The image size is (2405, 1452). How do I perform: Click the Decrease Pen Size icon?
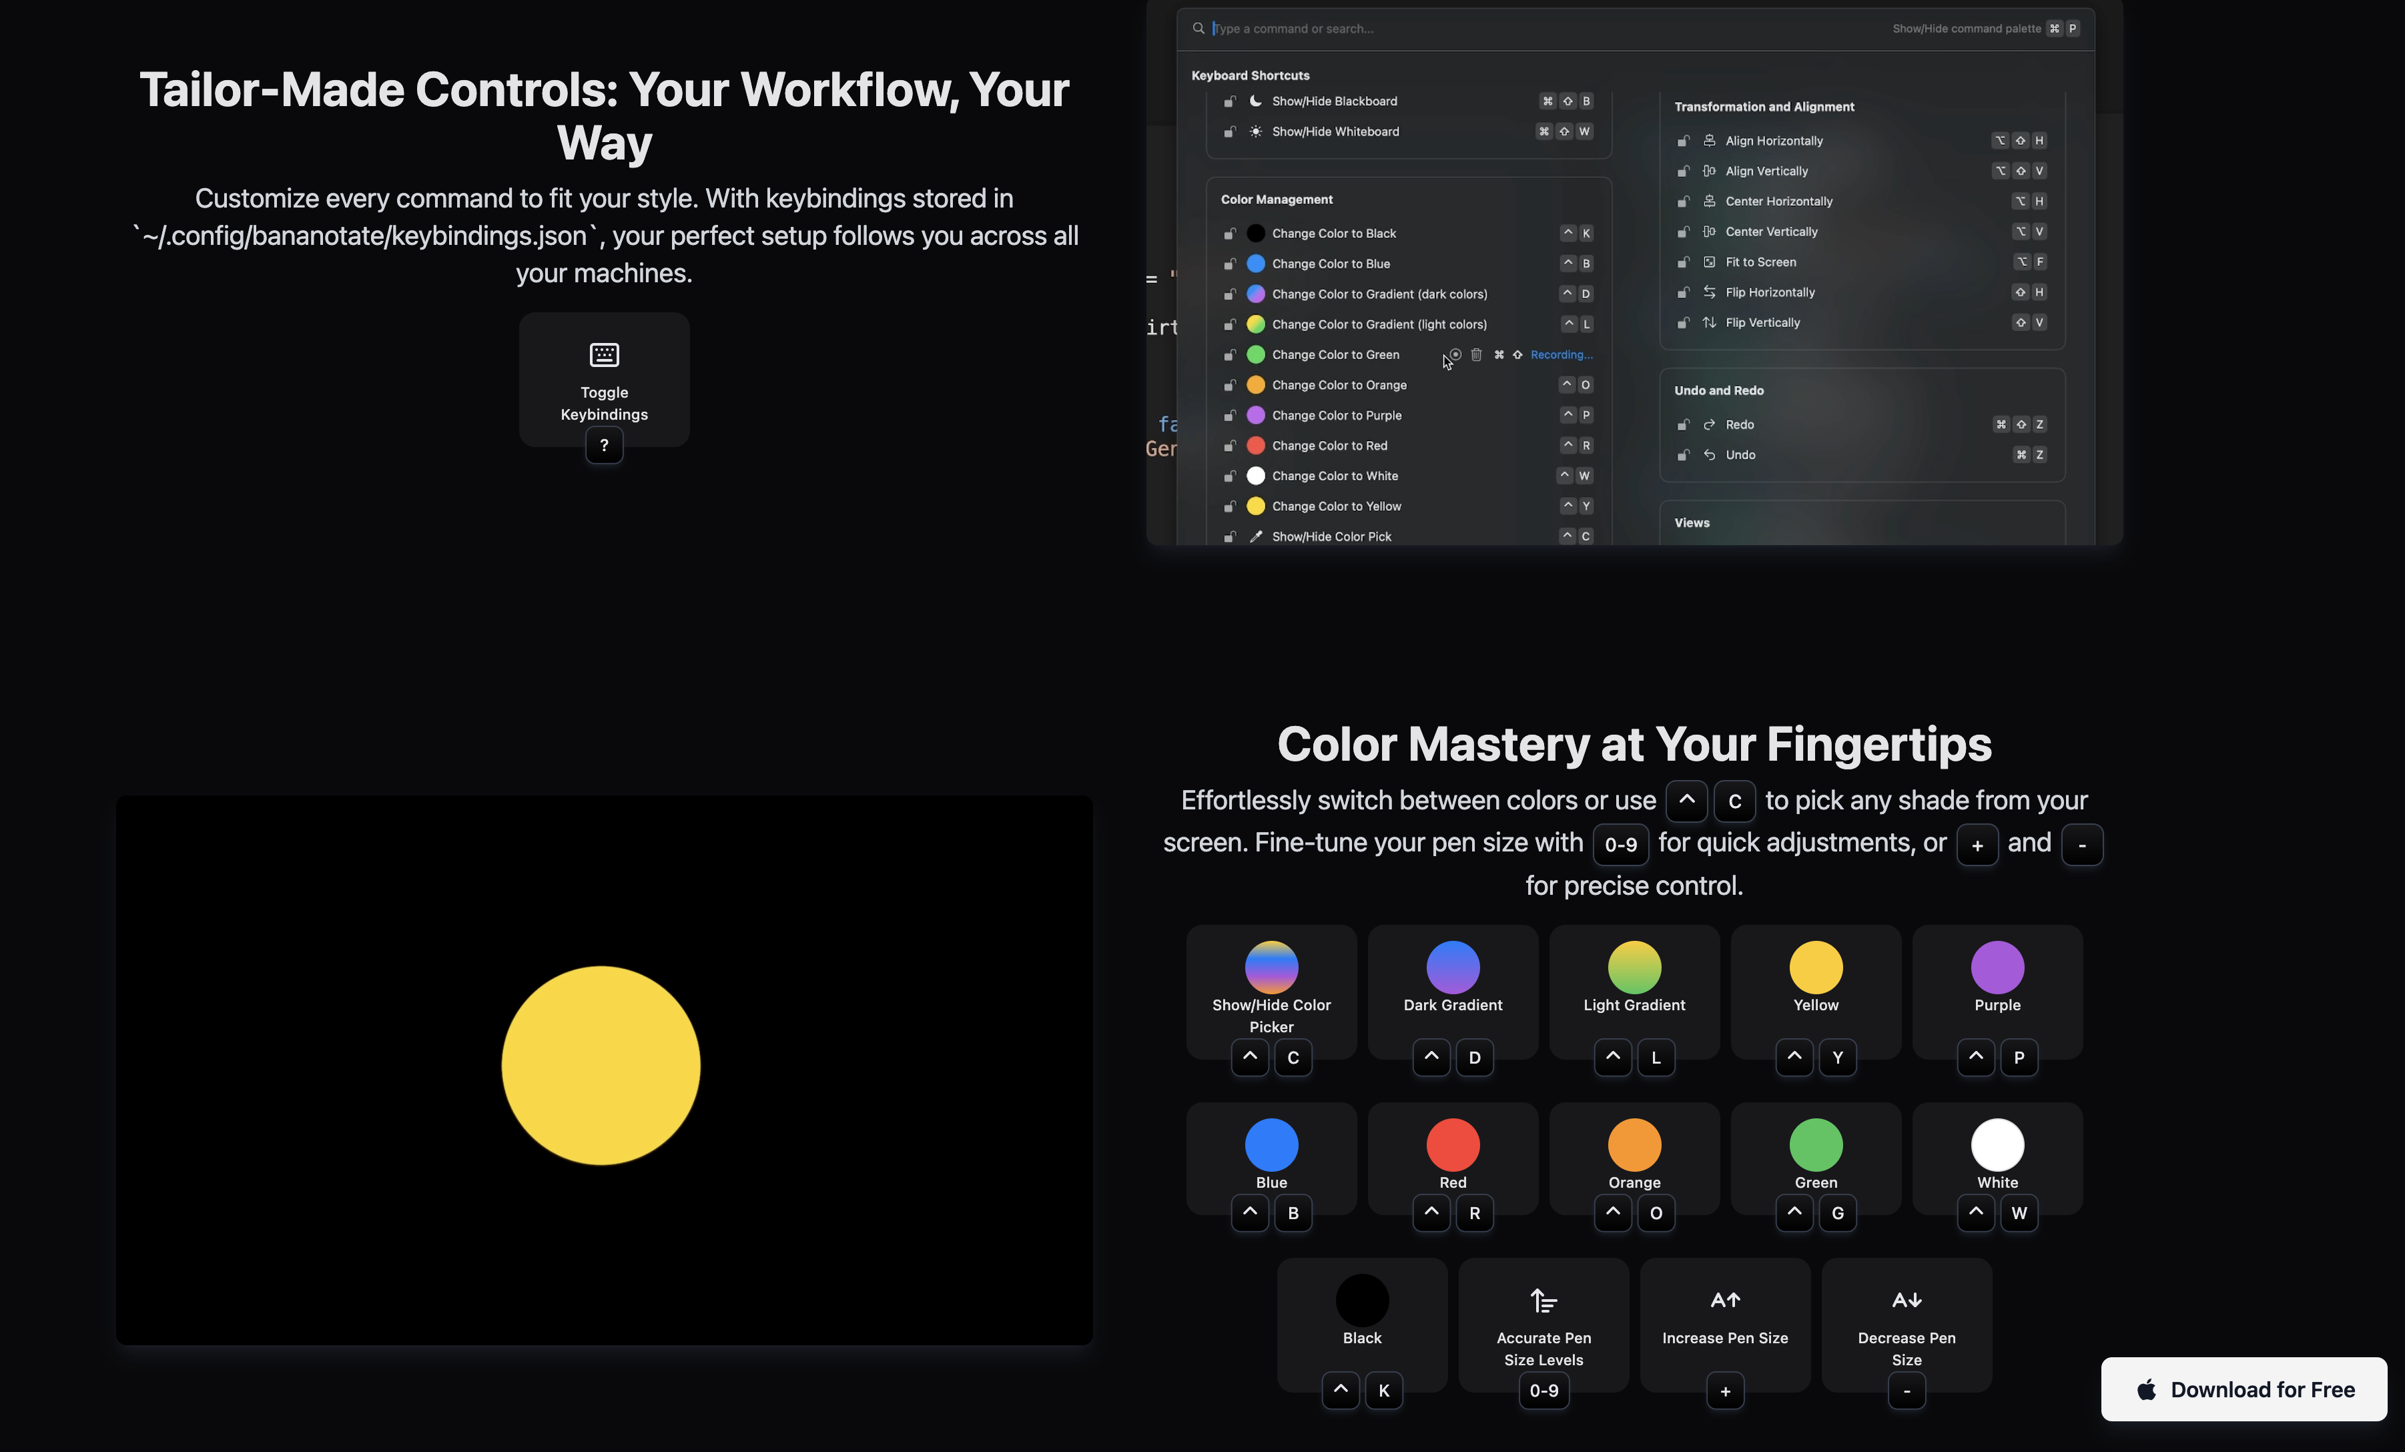point(1907,1300)
